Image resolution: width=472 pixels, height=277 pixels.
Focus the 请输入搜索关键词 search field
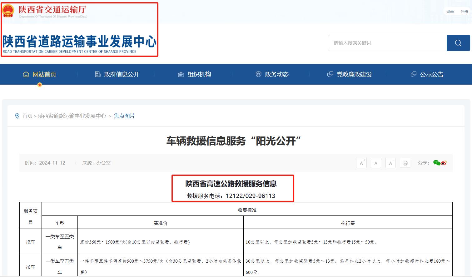click(387, 43)
